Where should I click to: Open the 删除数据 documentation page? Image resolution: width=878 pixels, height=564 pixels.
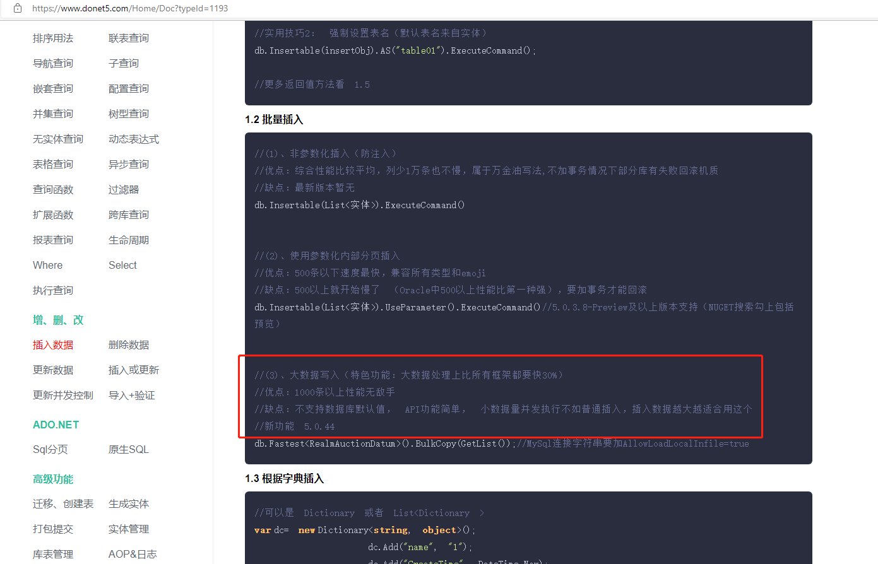[x=128, y=344]
